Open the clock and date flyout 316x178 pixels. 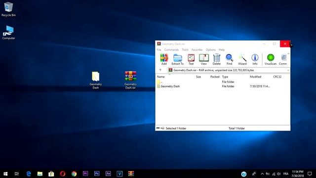(x=298, y=174)
